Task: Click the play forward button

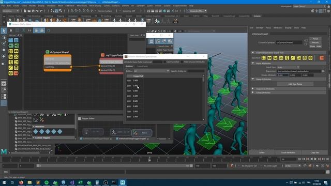Action: pyautogui.click(x=315, y=159)
